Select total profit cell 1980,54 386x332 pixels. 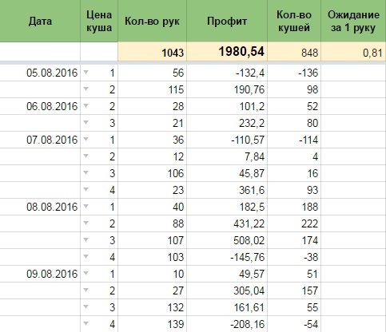point(227,52)
